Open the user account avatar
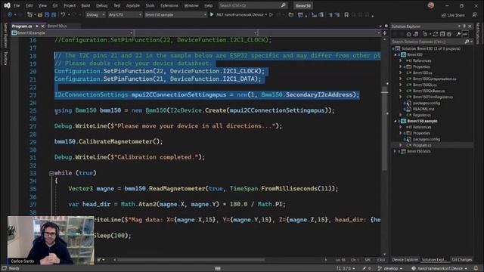484x272 pixels. [431, 5]
